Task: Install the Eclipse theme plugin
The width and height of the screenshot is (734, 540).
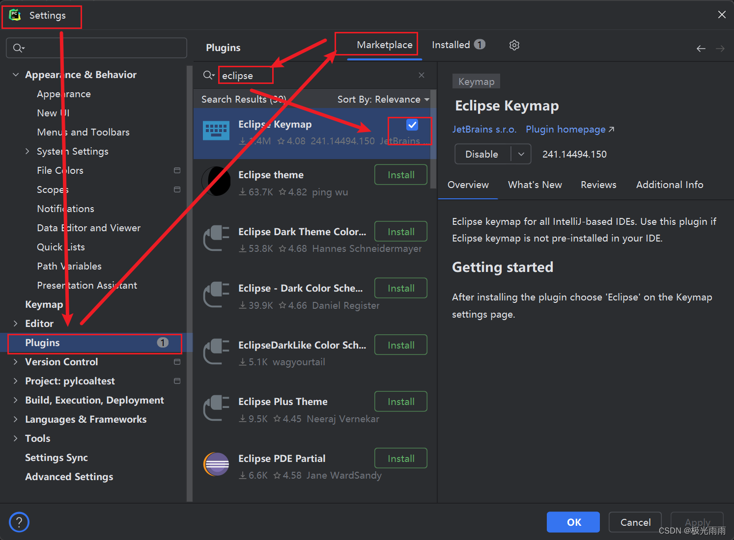Action: pos(400,174)
